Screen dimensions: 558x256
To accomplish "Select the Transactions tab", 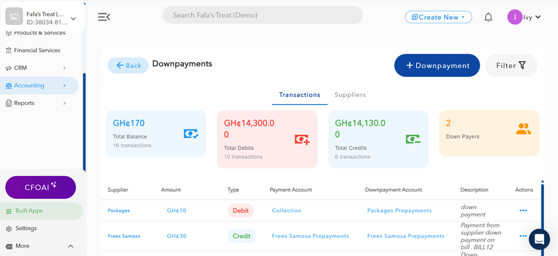I will pos(299,95).
